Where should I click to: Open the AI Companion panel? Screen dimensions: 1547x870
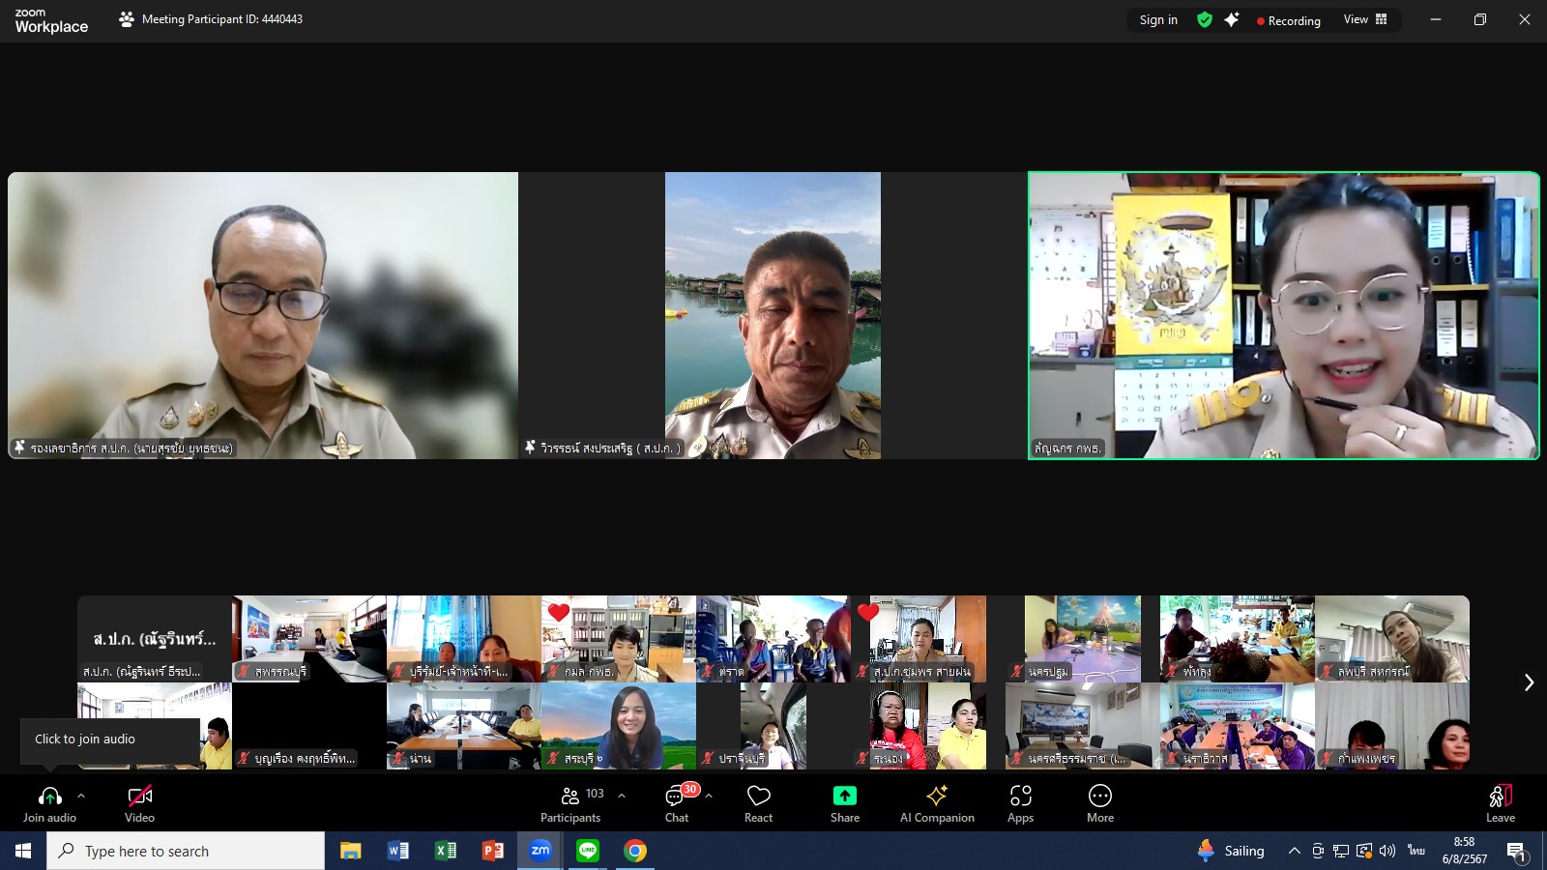(937, 803)
